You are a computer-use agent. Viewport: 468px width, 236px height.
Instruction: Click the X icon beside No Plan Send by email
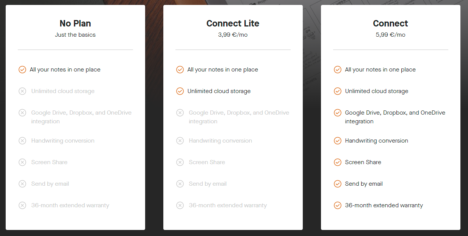[22, 184]
